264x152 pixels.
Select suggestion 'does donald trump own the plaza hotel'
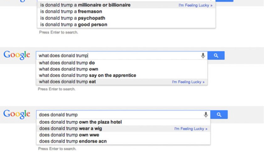click(x=80, y=122)
